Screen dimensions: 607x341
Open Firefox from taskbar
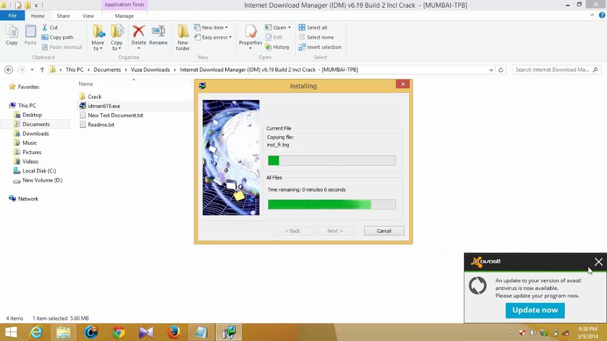pos(174,332)
